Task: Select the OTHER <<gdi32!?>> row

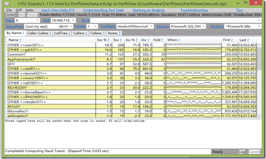Action: click(x=132, y=50)
